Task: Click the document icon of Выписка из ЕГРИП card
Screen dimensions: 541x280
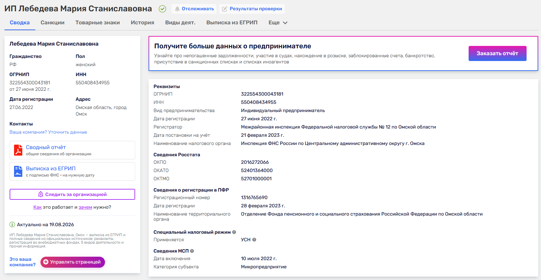Action: 18,171
